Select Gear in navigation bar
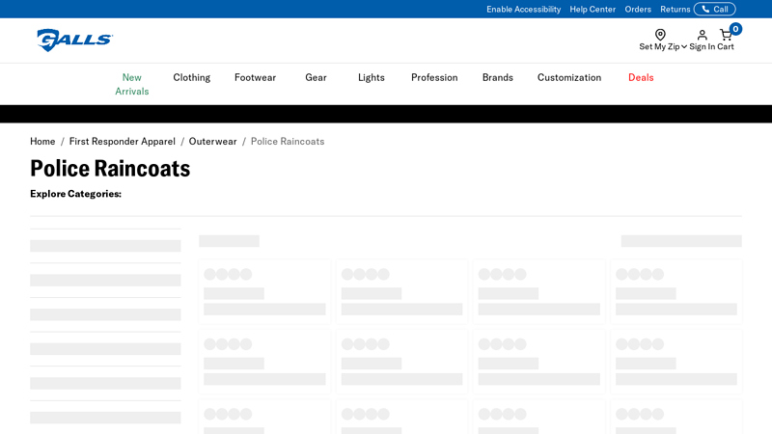 tap(316, 77)
